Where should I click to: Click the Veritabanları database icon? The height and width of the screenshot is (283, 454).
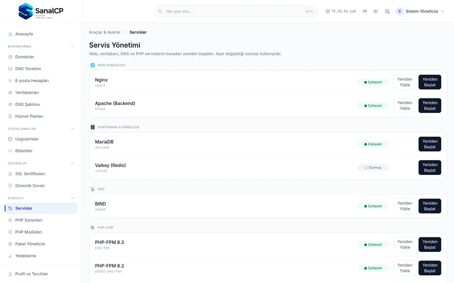(x=10, y=93)
